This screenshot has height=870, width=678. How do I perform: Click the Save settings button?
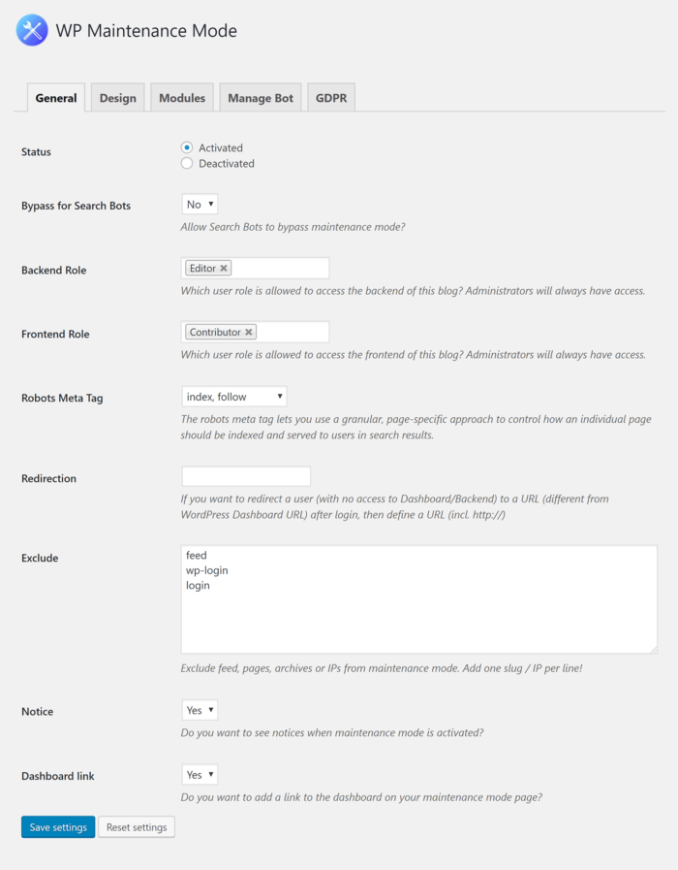pyautogui.click(x=57, y=826)
